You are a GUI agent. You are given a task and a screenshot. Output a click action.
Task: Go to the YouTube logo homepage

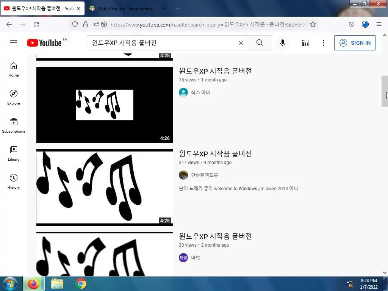coord(44,43)
